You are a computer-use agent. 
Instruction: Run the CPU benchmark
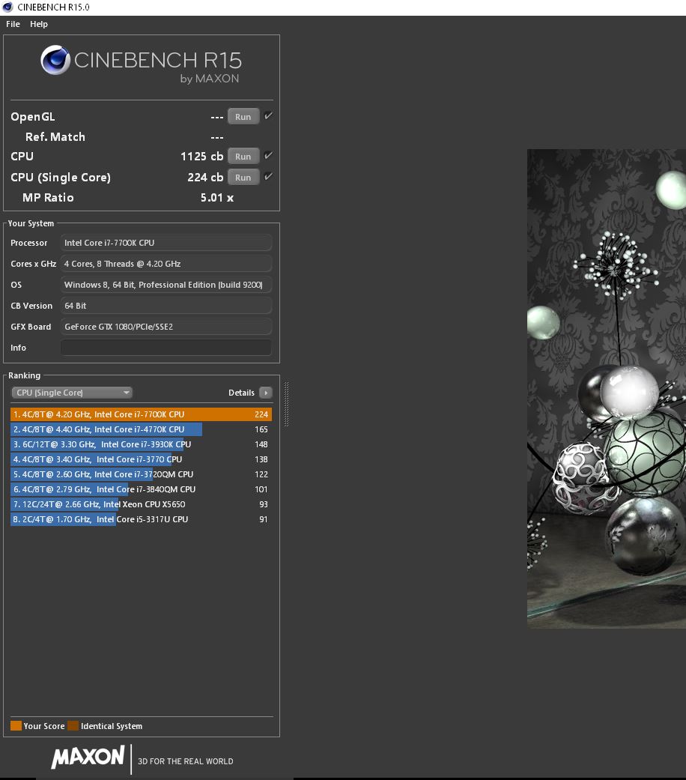tap(243, 156)
